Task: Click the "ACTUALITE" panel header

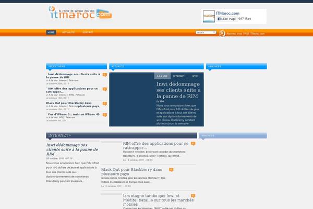Action: click(156, 66)
